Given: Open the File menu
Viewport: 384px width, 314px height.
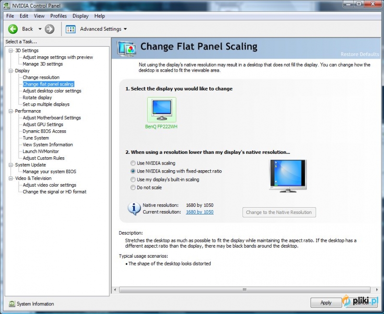Looking at the screenshot, I should pos(10,16).
